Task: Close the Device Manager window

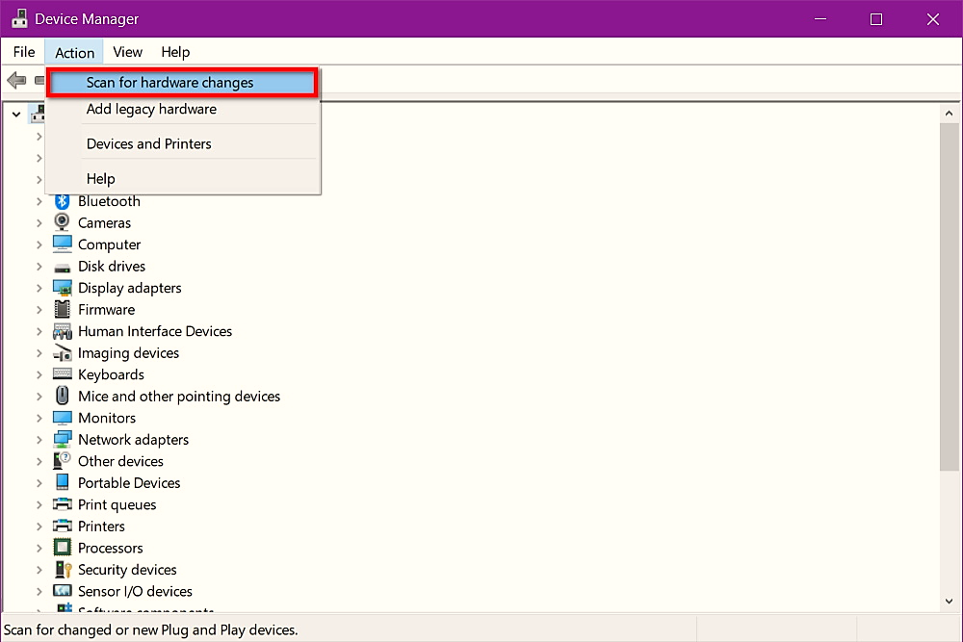Action: (x=932, y=19)
